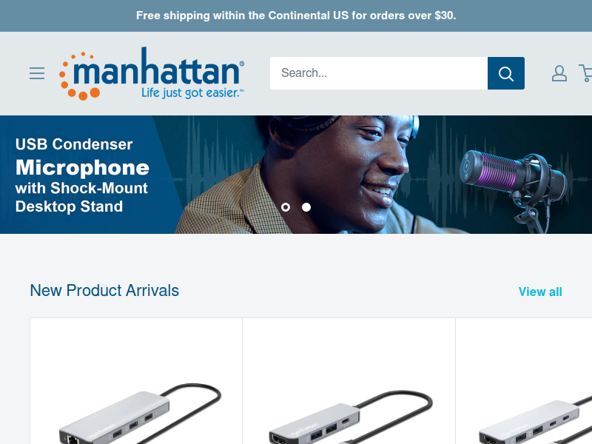Select the second slideshow dot indicator
This screenshot has height=444, width=592.
pyautogui.click(x=306, y=207)
